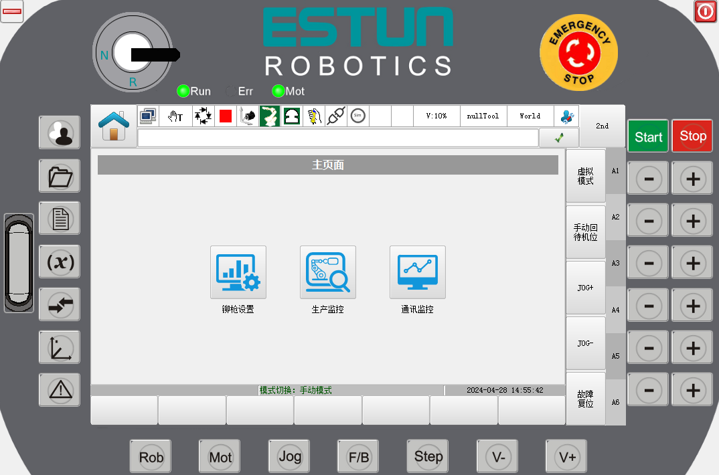The image size is (719, 475).
Task: Open the user login icon
Action: 60,132
